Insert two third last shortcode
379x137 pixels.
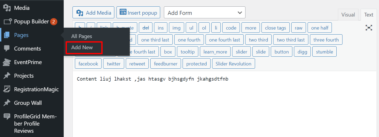click(x=291, y=40)
